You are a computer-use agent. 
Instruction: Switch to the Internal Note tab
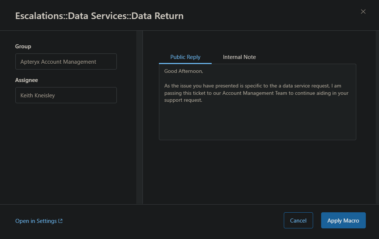tap(239, 57)
